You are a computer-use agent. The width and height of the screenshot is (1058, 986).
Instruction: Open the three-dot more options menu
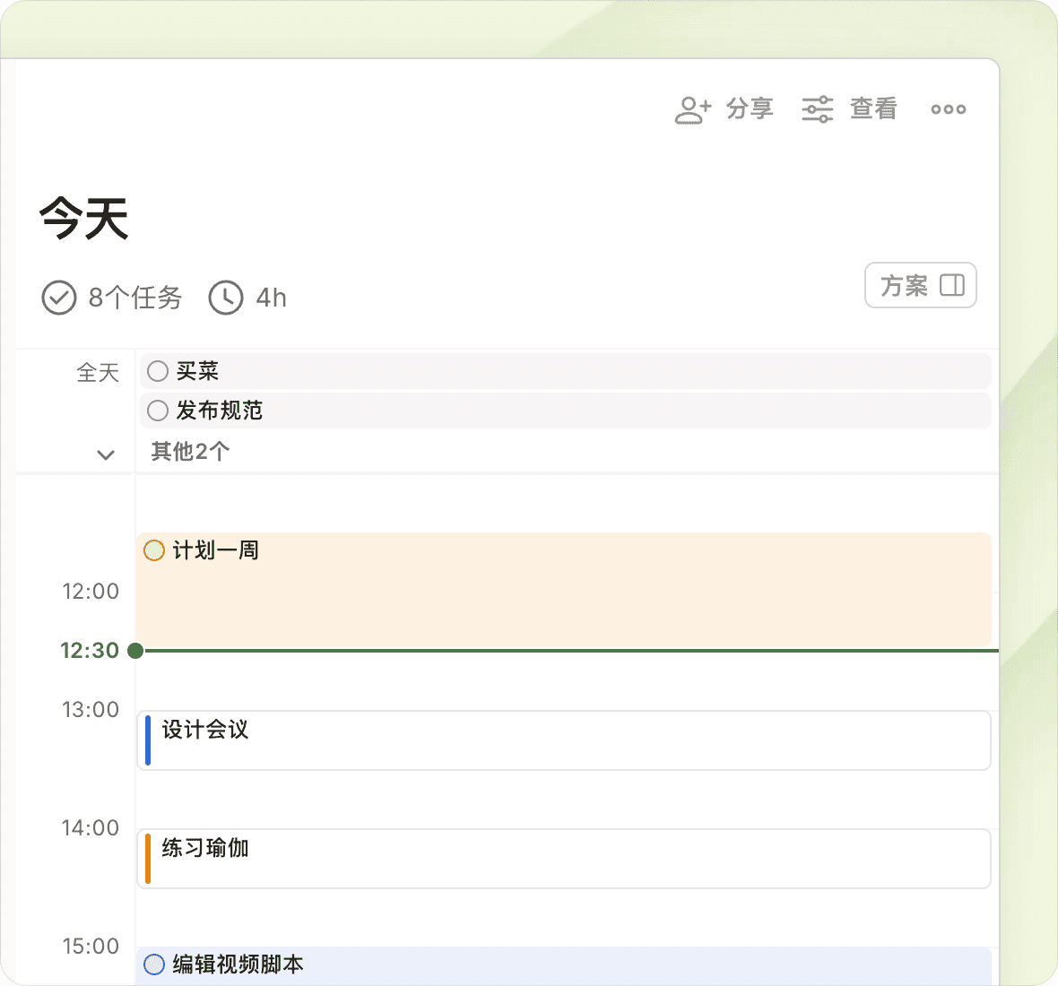(948, 109)
